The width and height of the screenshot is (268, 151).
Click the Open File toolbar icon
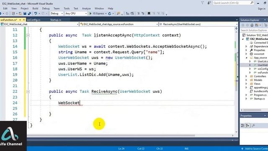[x=20, y=13]
